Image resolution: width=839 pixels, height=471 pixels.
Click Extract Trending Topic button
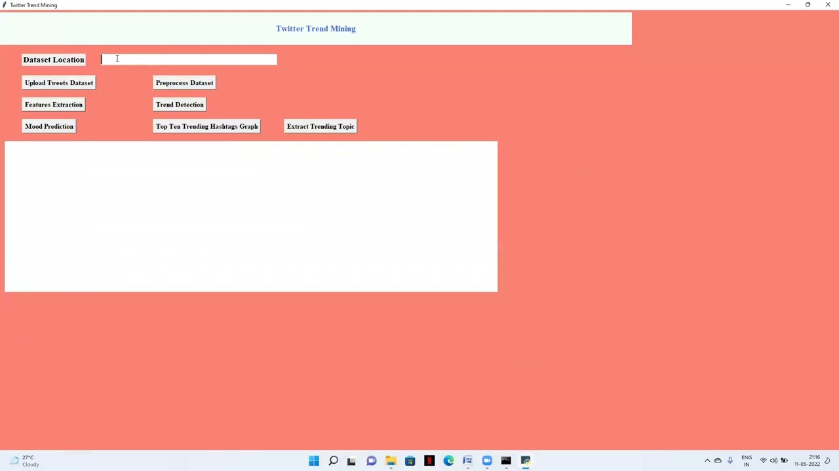[321, 126]
